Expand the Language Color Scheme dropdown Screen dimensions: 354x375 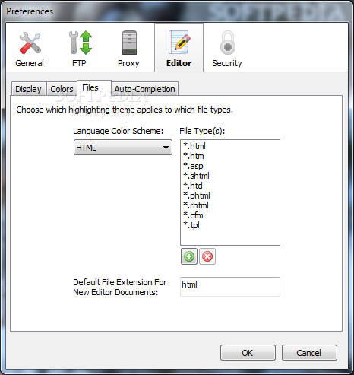coord(123,148)
